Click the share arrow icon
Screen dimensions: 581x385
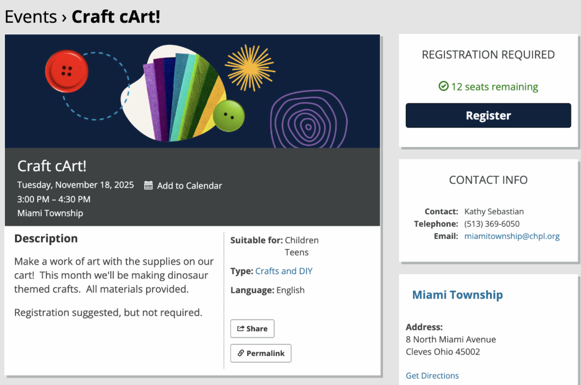click(x=241, y=329)
